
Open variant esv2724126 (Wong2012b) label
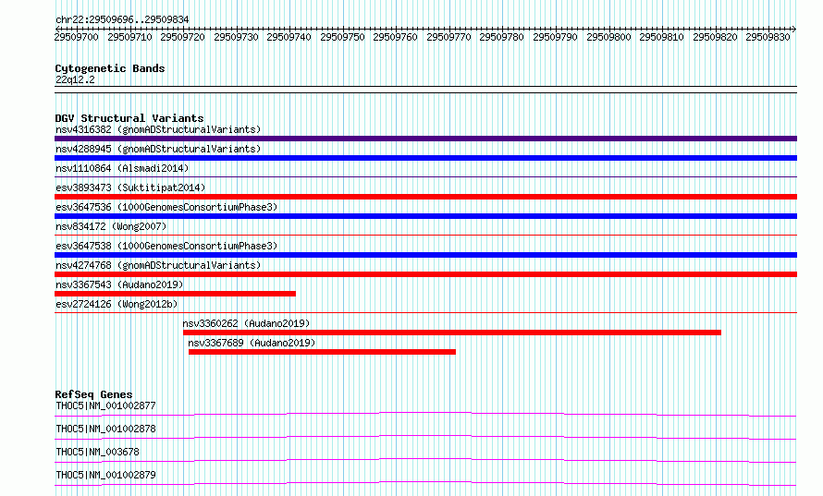tap(117, 304)
